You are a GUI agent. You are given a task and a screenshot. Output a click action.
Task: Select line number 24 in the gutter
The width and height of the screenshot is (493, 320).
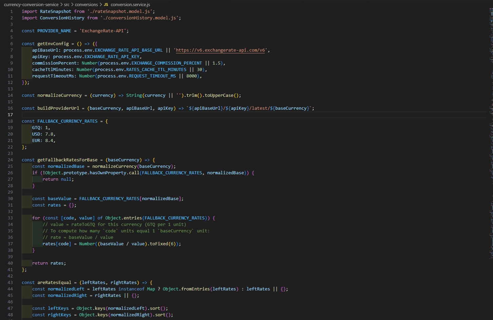point(10,160)
